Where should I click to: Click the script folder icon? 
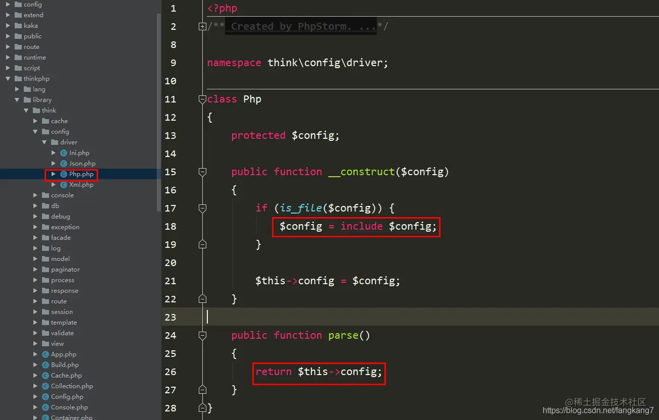point(18,68)
